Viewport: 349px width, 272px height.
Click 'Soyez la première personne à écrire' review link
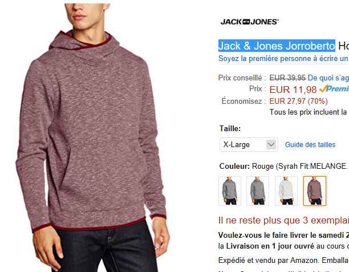(283, 59)
